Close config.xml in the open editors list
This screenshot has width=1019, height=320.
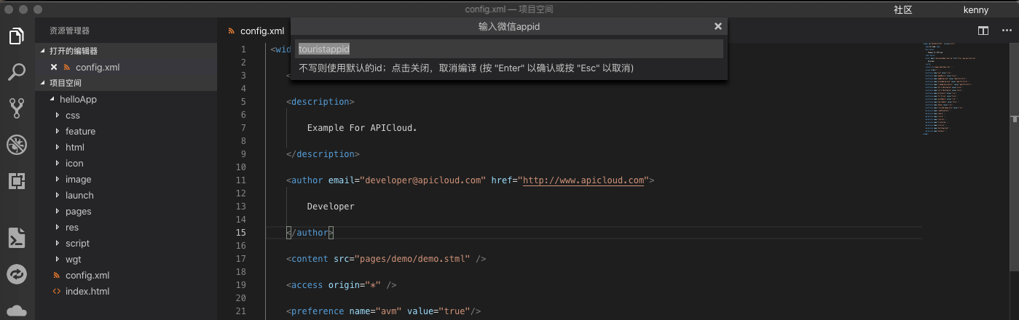pos(54,67)
